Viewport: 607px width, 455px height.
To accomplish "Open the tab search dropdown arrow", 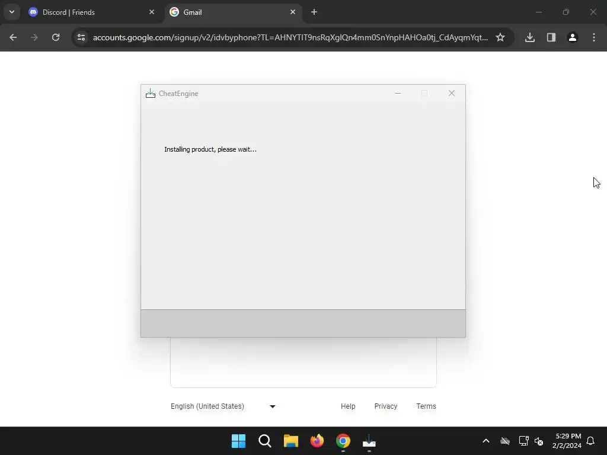I will [12, 12].
